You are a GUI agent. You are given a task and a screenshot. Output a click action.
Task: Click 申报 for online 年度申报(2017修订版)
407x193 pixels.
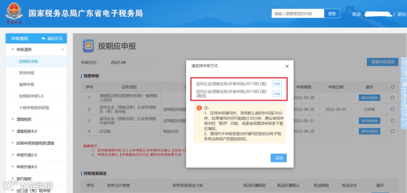point(277,84)
